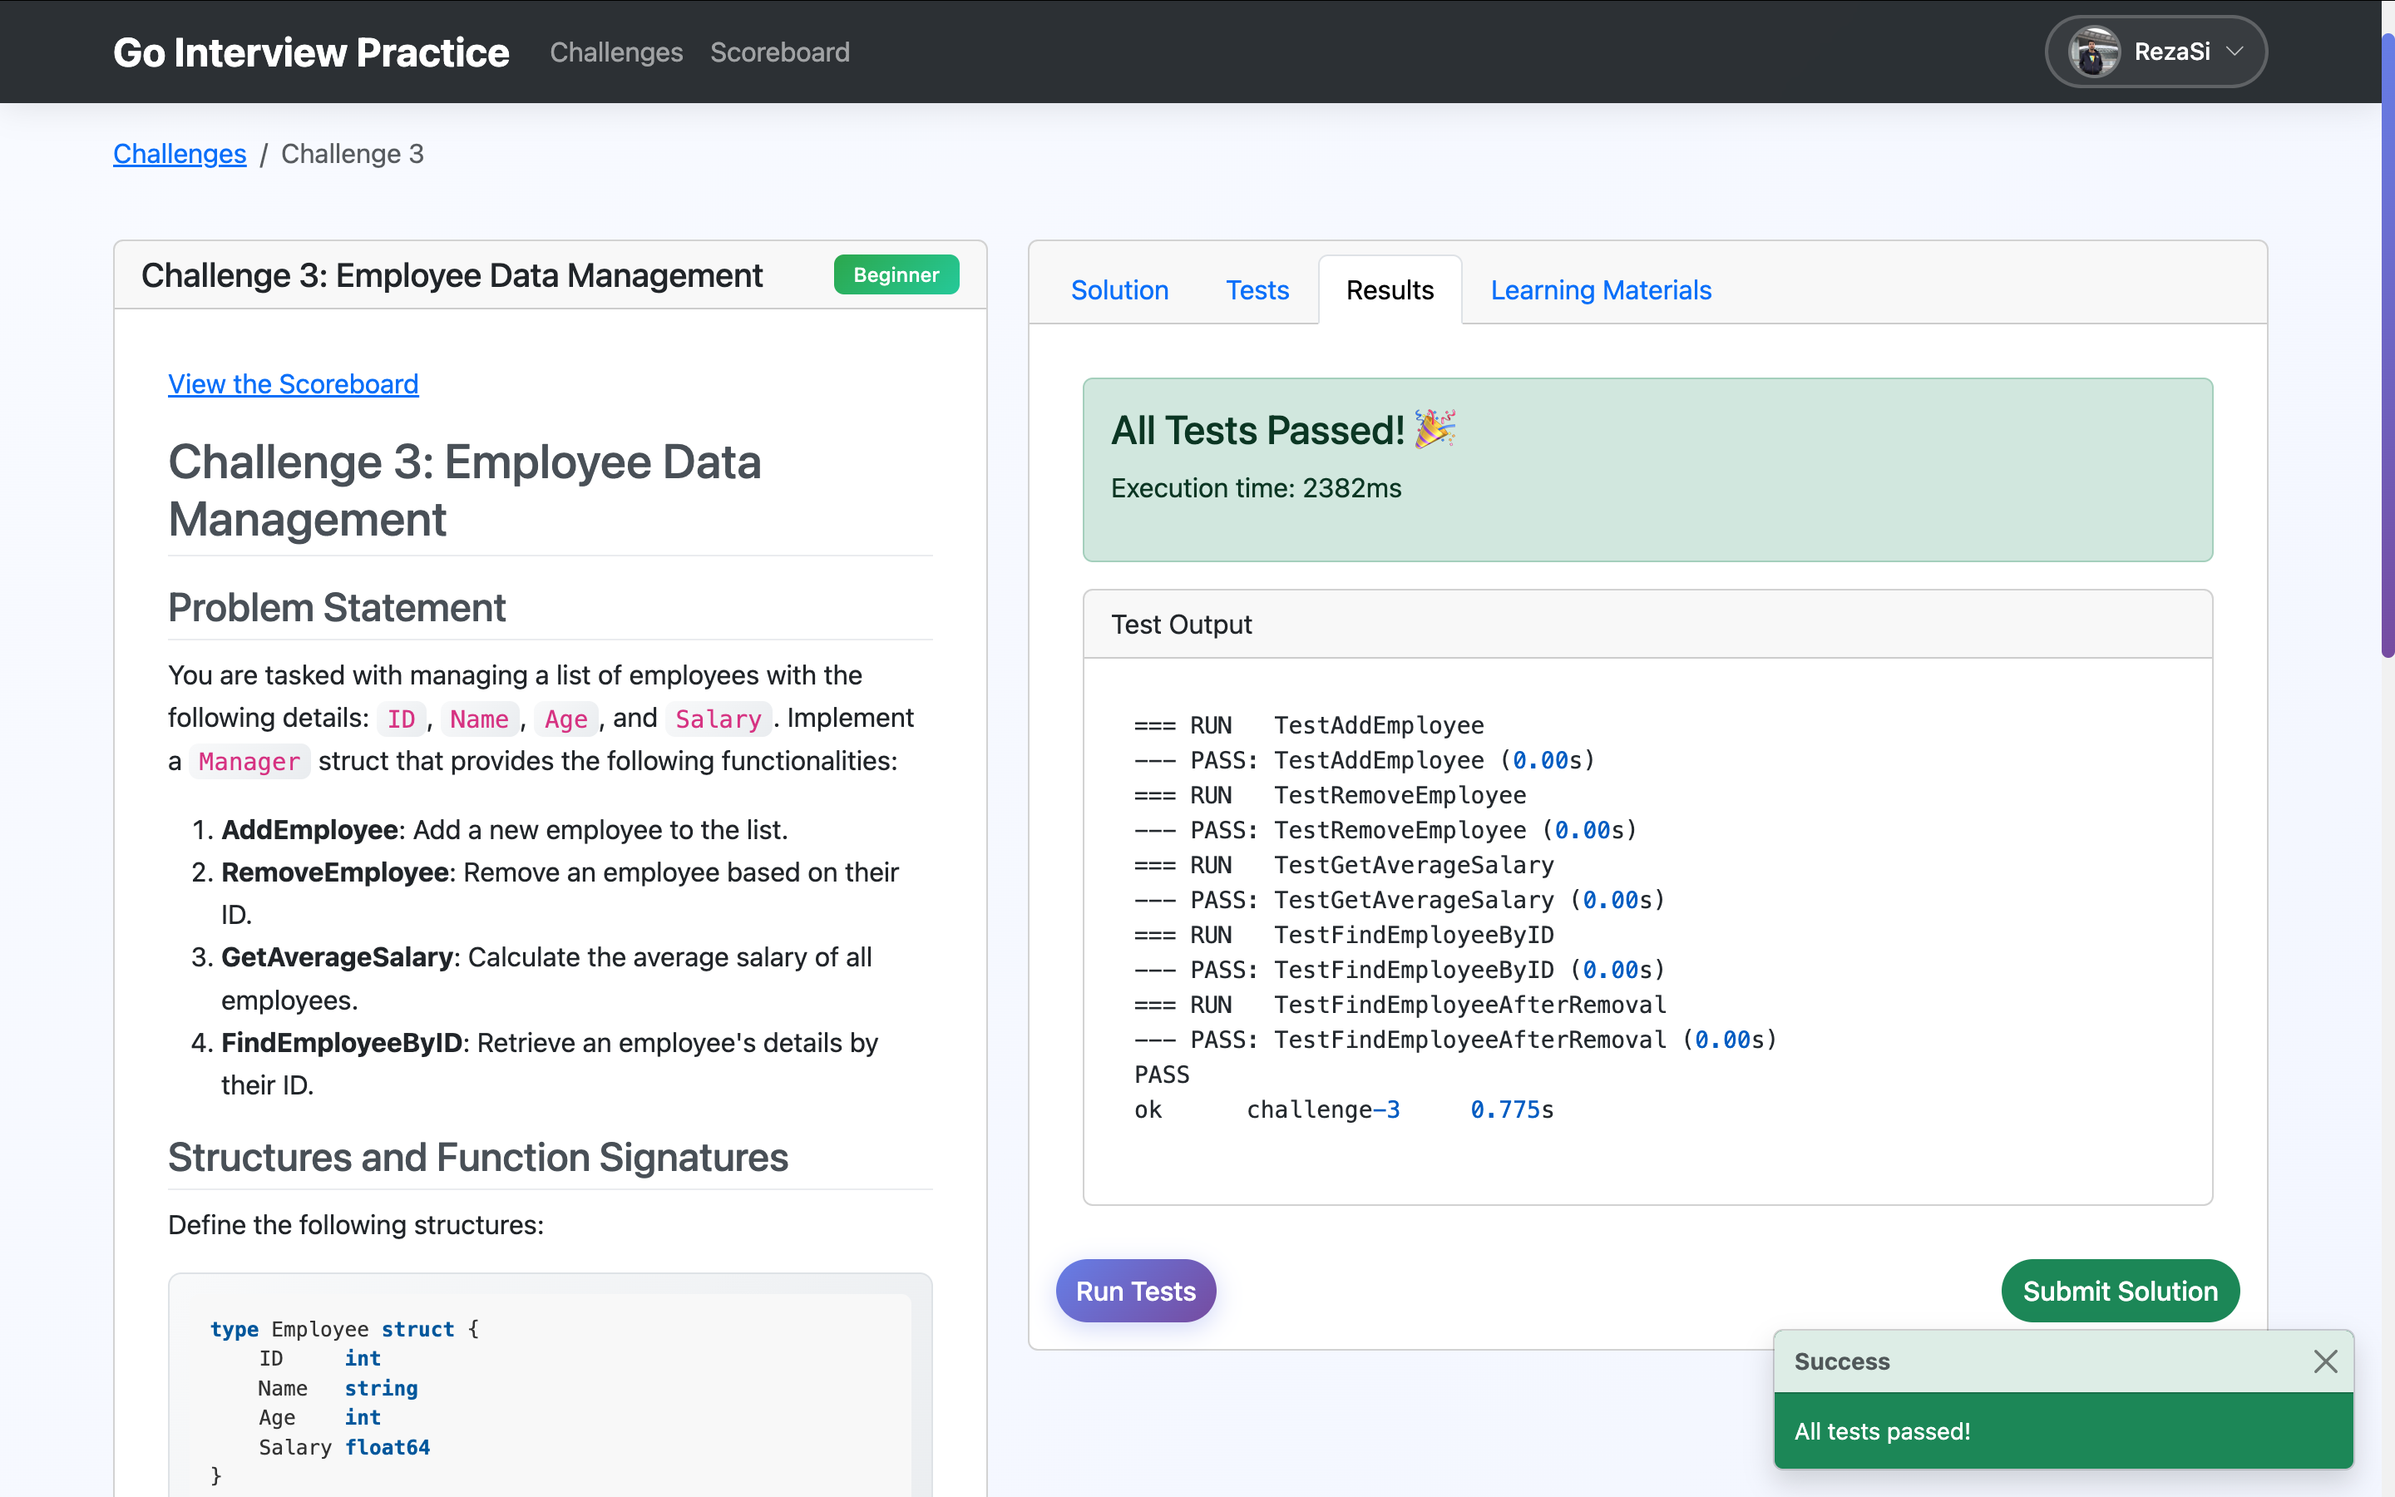Switch to the Tests tab

pos(1257,289)
